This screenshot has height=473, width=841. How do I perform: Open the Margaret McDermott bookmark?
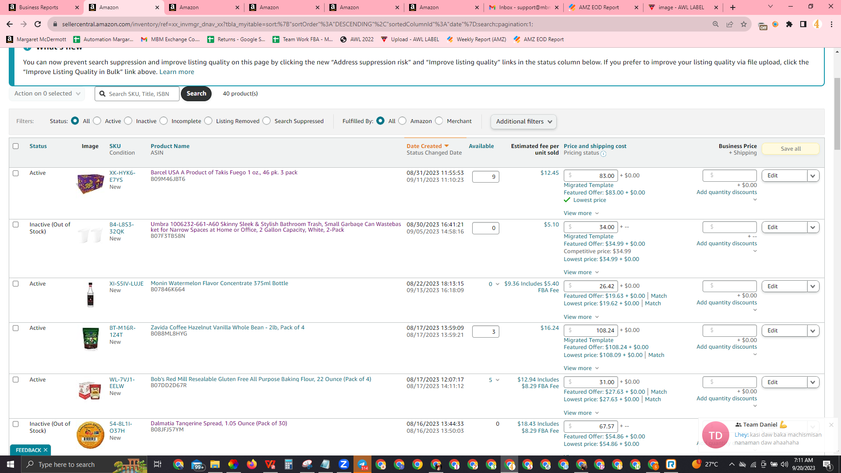(36, 39)
